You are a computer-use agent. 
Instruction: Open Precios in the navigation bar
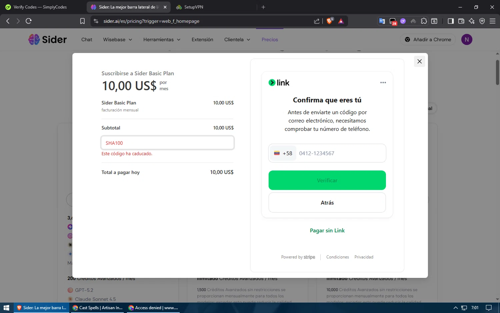[270, 39]
